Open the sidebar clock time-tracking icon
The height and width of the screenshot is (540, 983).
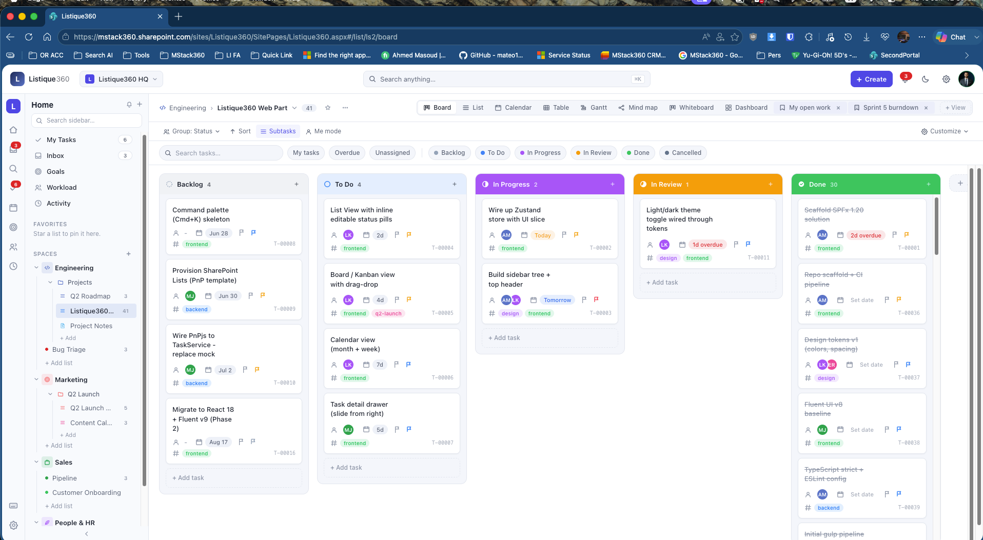(14, 266)
